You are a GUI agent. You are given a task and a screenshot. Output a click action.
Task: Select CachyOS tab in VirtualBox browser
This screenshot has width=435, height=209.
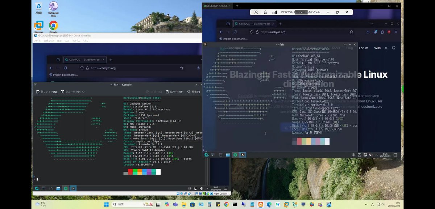coord(84,59)
